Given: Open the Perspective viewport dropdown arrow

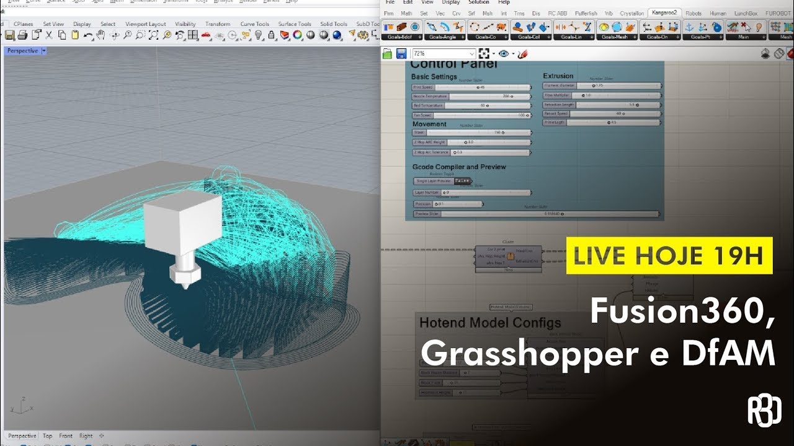Looking at the screenshot, I should click(44, 51).
